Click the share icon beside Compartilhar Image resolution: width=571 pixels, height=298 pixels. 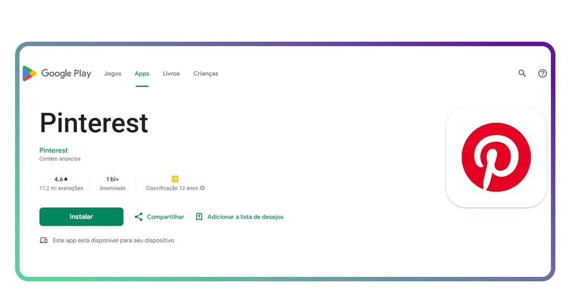[x=139, y=217]
